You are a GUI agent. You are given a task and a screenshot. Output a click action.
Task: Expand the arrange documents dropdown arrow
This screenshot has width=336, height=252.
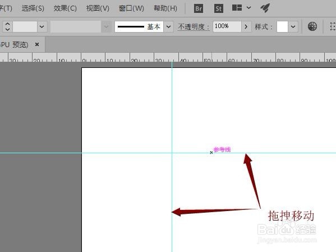click(248, 8)
